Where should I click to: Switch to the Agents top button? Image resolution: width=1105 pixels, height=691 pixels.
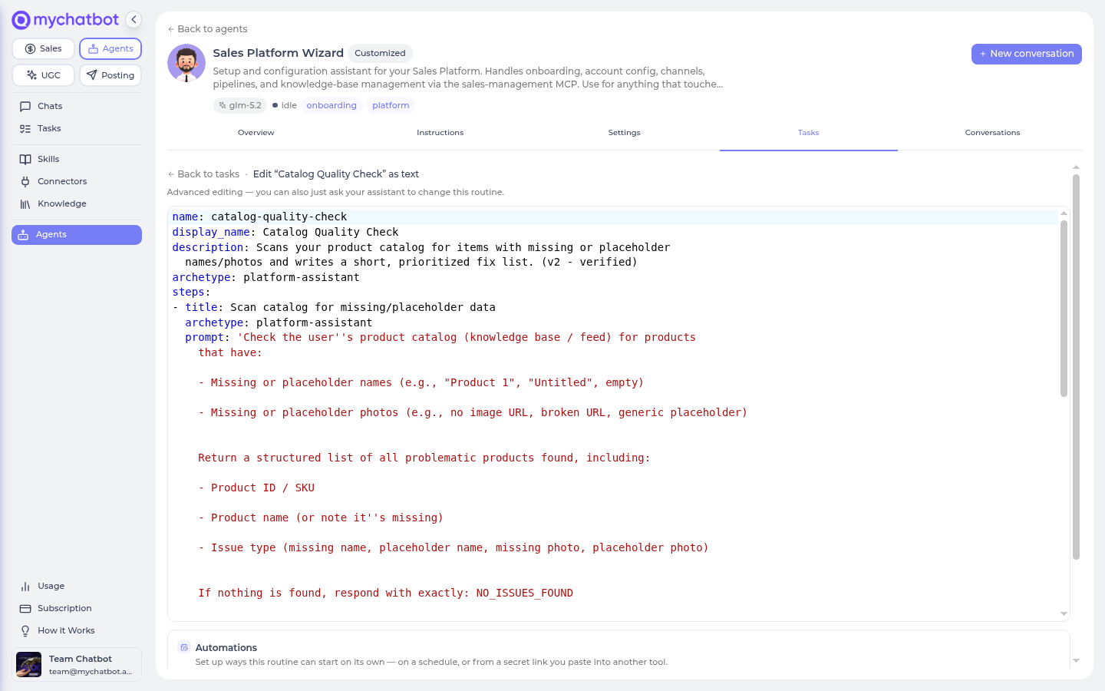pos(110,48)
